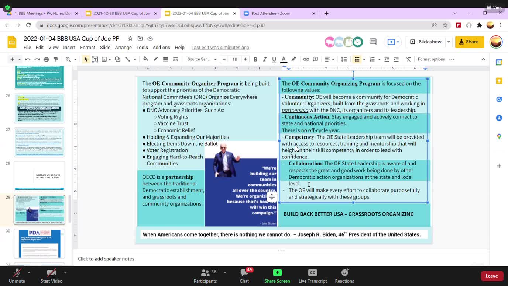Click the Increase indent icon
This screenshot has width=508, height=286.
396,59
